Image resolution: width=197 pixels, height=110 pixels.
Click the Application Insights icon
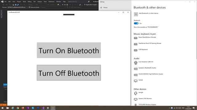click(85, 5)
